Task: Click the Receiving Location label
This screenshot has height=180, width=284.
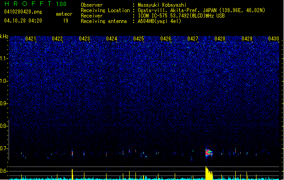Action: click(x=105, y=10)
